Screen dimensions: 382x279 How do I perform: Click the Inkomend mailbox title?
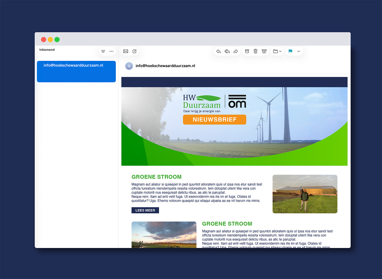coord(47,50)
